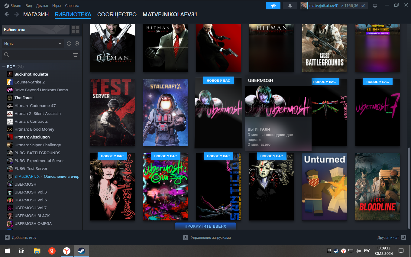The image size is (411, 257).
Task: Open Friends and chat icon
Action: (x=404, y=238)
